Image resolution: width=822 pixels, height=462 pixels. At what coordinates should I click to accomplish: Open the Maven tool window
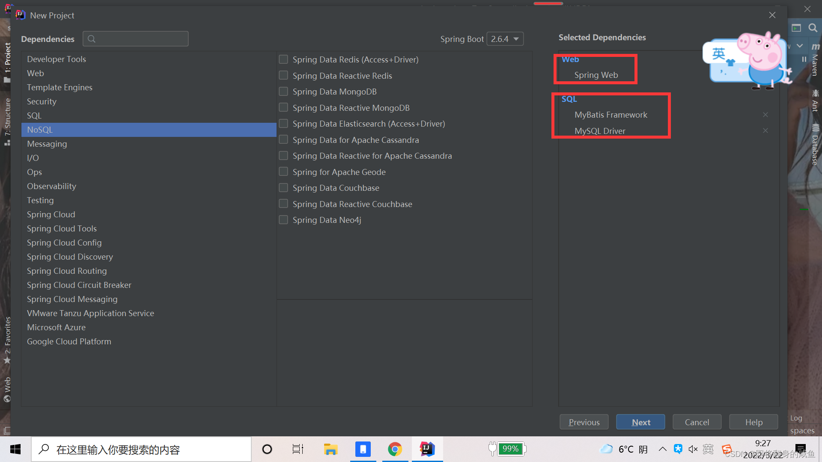[815, 60]
